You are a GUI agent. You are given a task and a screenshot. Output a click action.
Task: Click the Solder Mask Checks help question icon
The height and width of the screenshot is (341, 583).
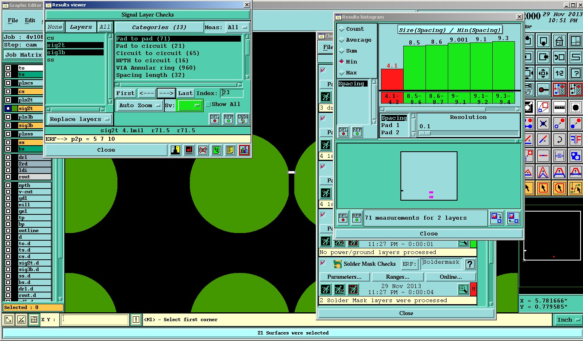click(x=470, y=264)
